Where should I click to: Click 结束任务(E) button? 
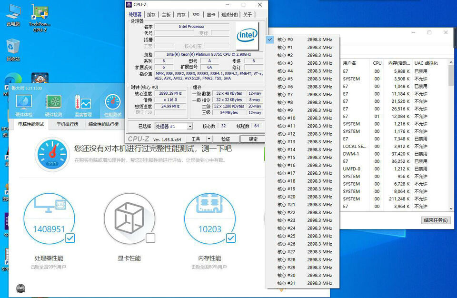tap(436, 220)
